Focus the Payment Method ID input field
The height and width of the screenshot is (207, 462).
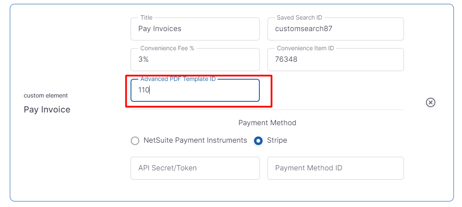[x=335, y=168]
